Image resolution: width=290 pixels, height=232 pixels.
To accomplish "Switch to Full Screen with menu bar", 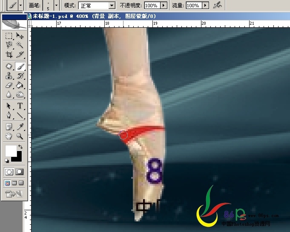I will coord(14,183).
